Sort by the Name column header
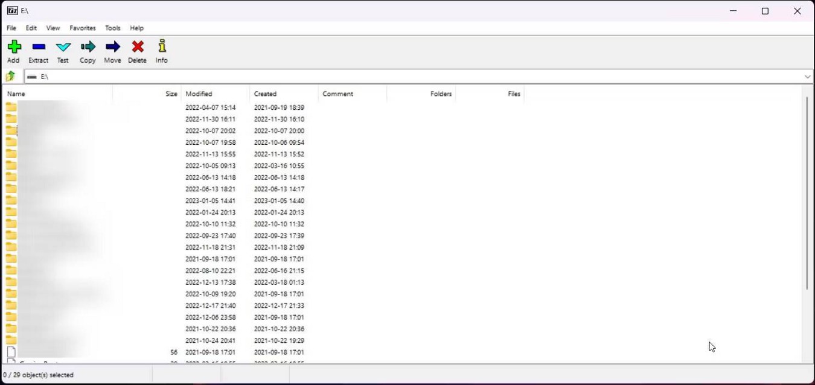This screenshot has width=815, height=385. point(57,94)
